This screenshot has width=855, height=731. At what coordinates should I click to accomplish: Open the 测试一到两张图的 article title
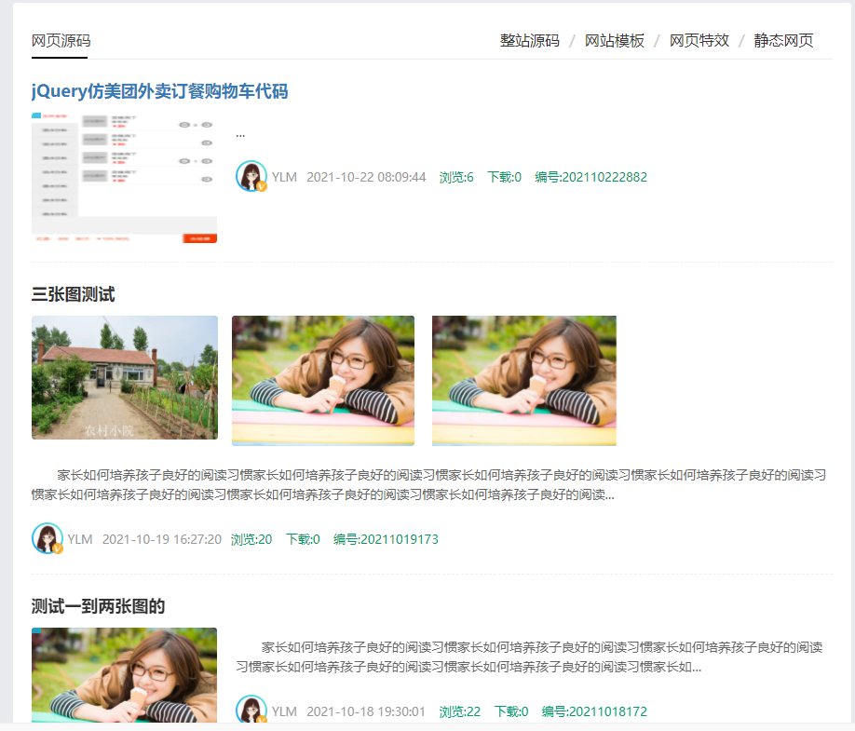tap(98, 606)
